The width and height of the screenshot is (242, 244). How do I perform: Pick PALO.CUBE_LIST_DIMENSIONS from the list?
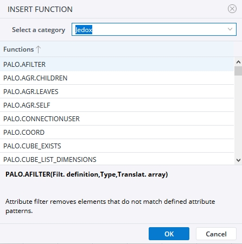[117, 159]
